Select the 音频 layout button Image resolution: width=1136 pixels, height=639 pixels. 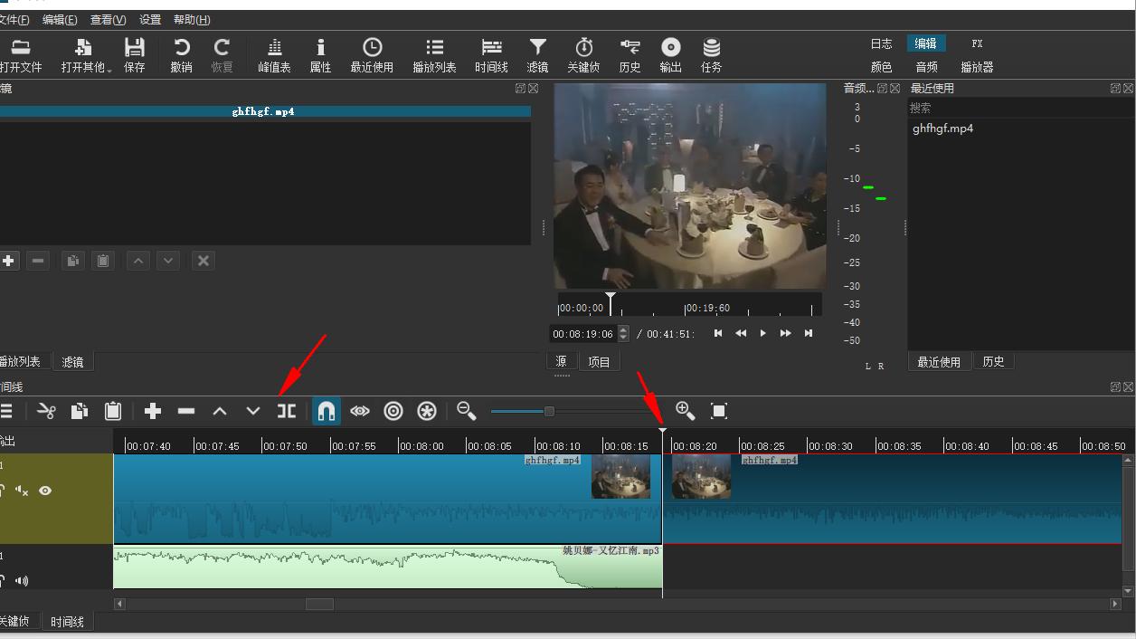point(926,67)
